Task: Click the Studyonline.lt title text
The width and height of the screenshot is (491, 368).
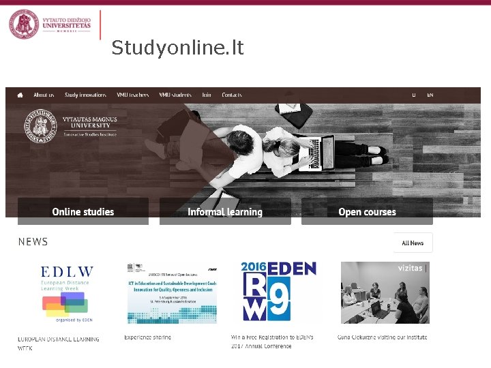Action: [x=177, y=48]
